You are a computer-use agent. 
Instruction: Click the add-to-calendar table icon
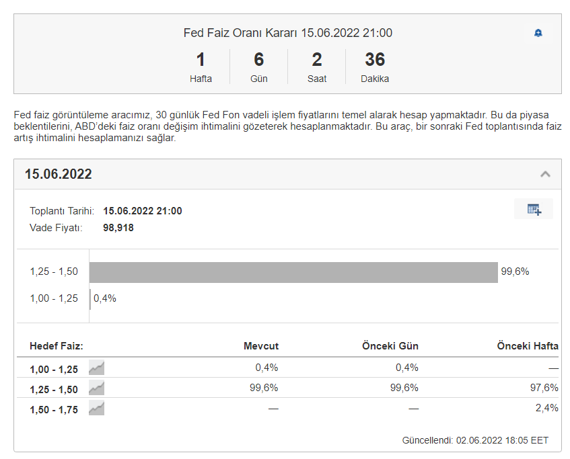click(534, 209)
